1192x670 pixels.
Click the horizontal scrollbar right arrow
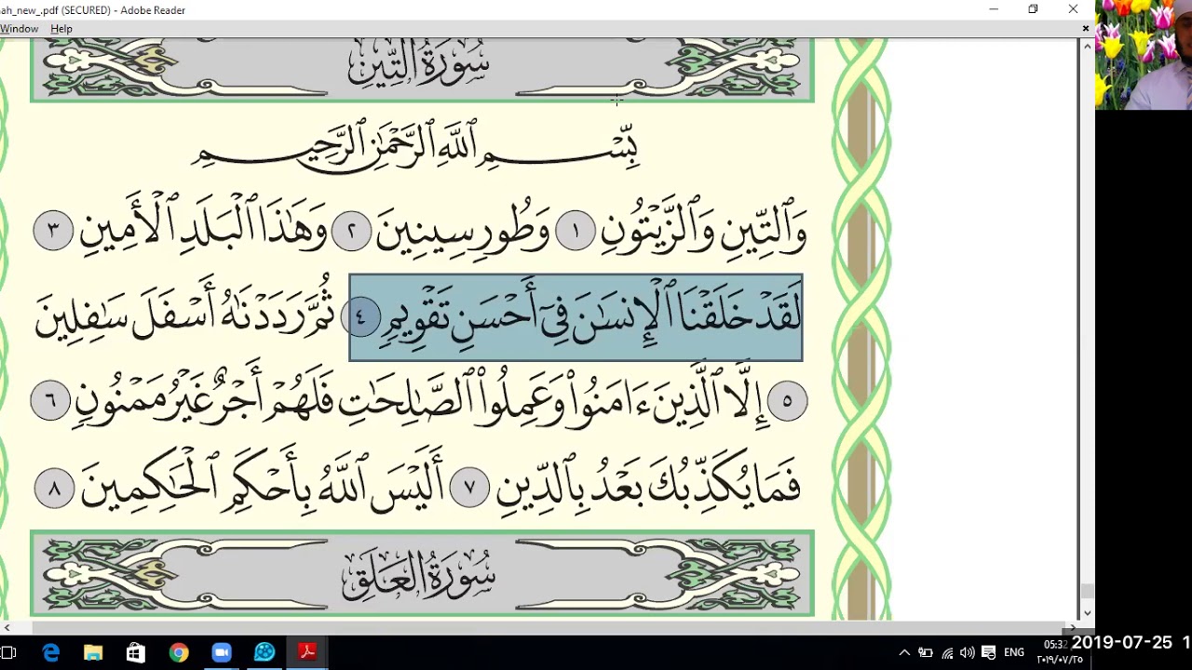coord(1072,628)
